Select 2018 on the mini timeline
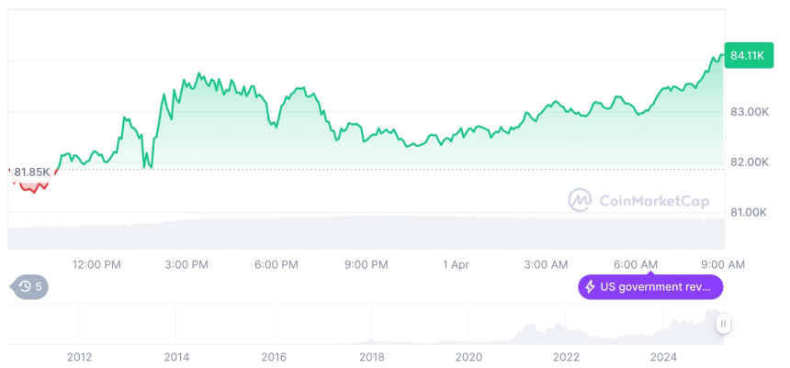This screenshot has width=790, height=368. click(371, 357)
